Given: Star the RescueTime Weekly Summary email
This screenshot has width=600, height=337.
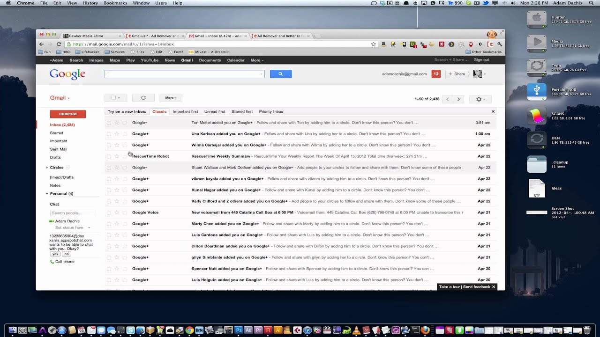Looking at the screenshot, I should point(117,156).
